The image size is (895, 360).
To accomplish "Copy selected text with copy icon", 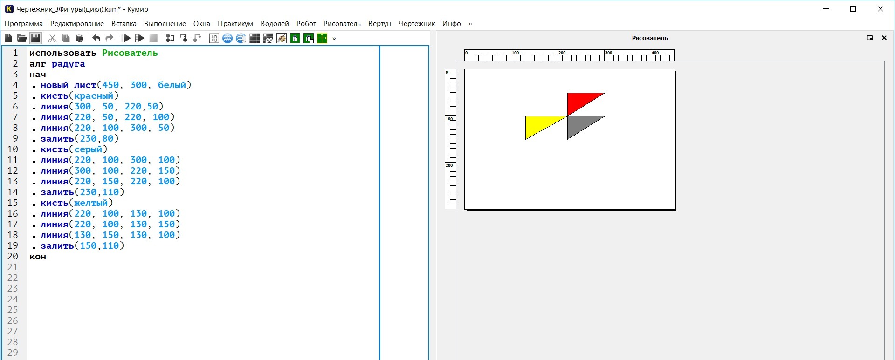I will (x=66, y=38).
